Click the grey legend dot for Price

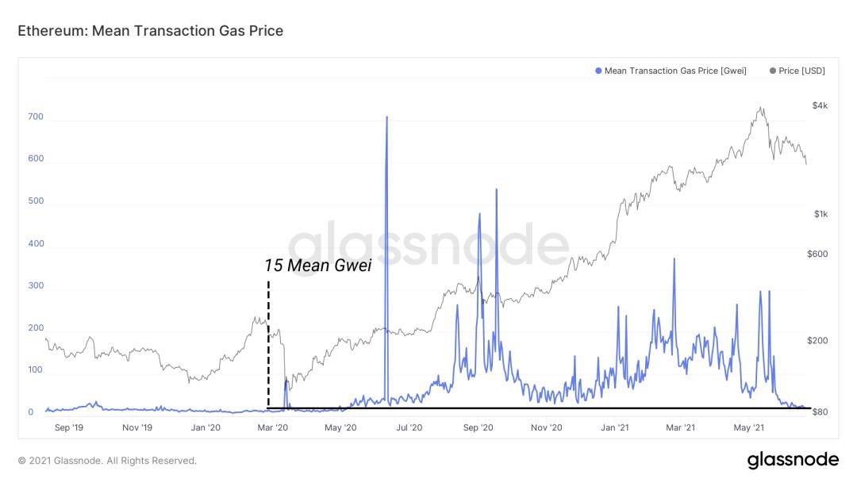pyautogui.click(x=772, y=71)
